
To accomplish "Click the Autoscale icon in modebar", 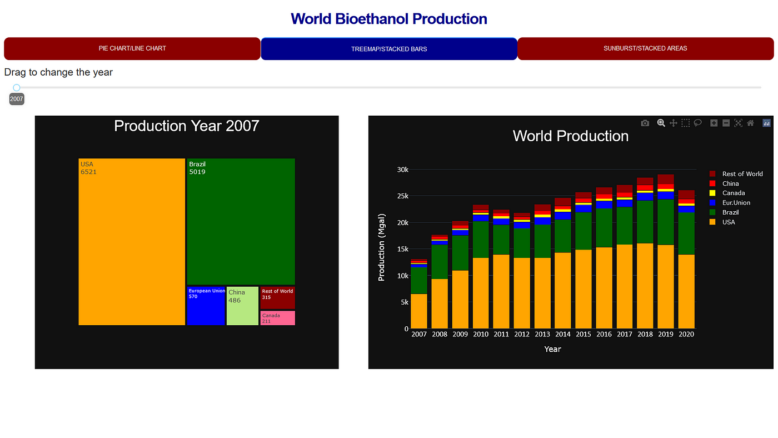I will (x=738, y=123).
